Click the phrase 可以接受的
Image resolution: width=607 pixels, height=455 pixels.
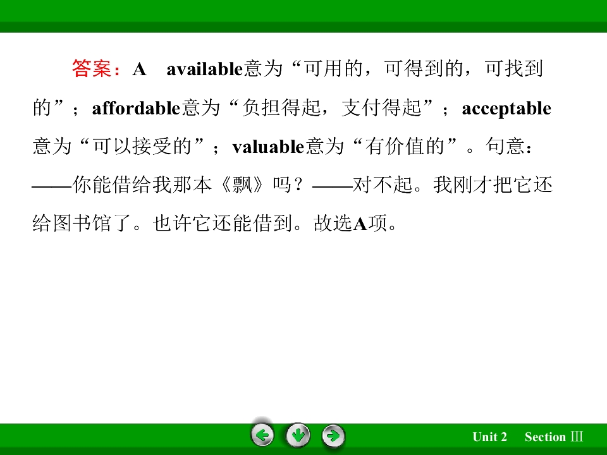click(142, 146)
